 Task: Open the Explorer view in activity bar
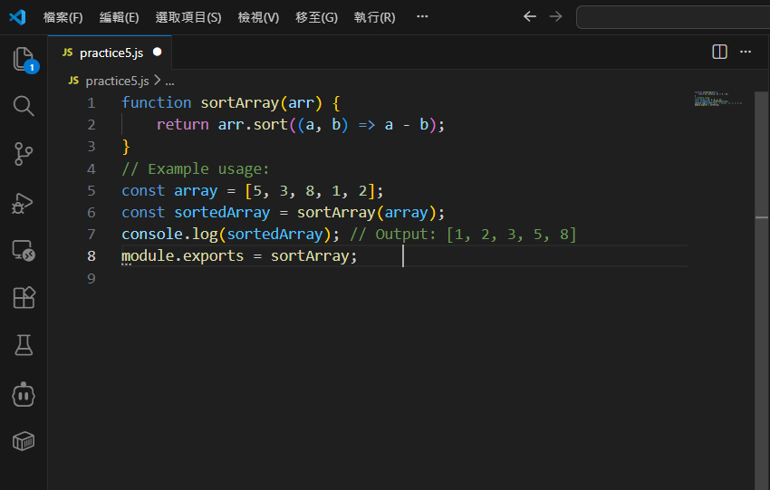[x=24, y=60]
